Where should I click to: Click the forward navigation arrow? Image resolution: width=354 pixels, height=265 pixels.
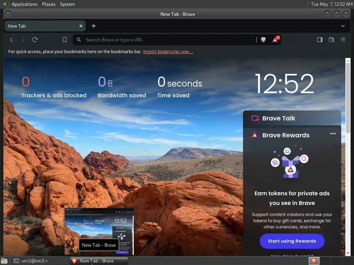coord(23,40)
